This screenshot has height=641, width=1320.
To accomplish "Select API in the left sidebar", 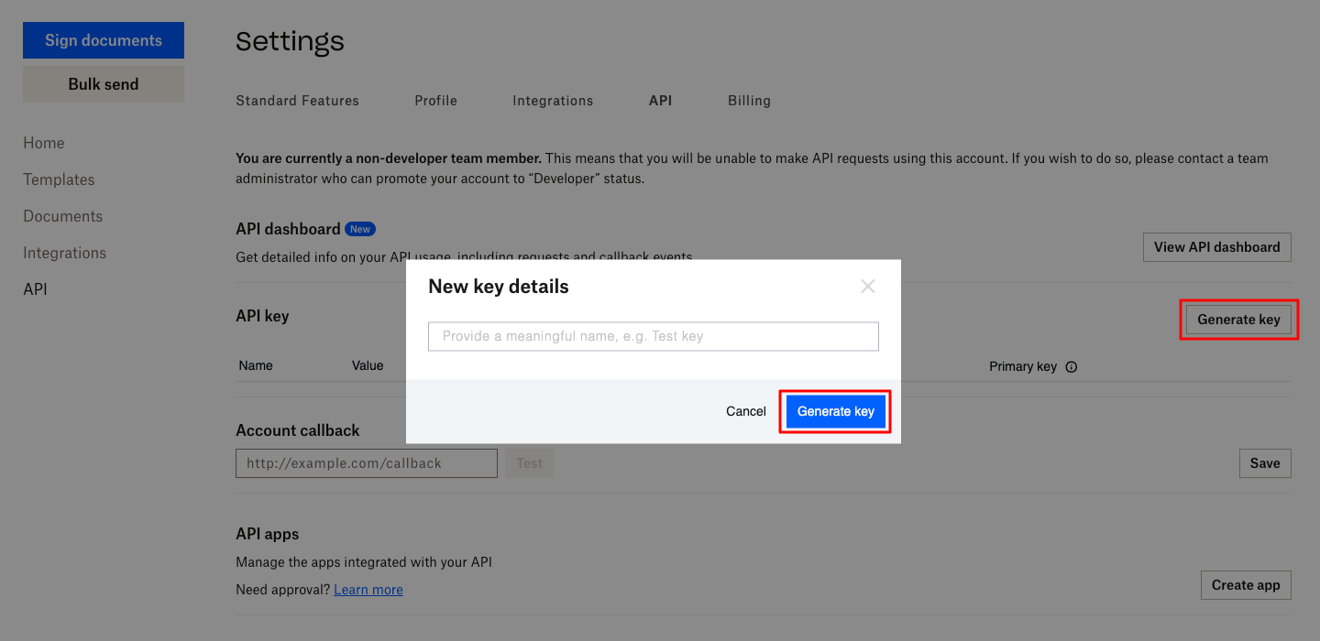I will click(x=35, y=288).
